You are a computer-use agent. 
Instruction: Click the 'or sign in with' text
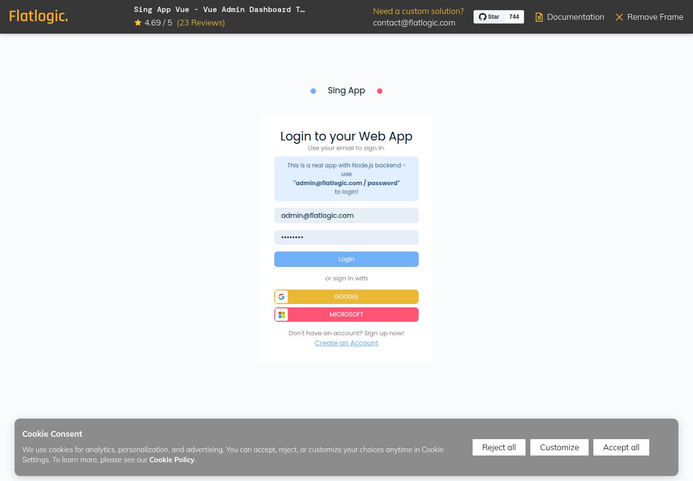(346, 278)
